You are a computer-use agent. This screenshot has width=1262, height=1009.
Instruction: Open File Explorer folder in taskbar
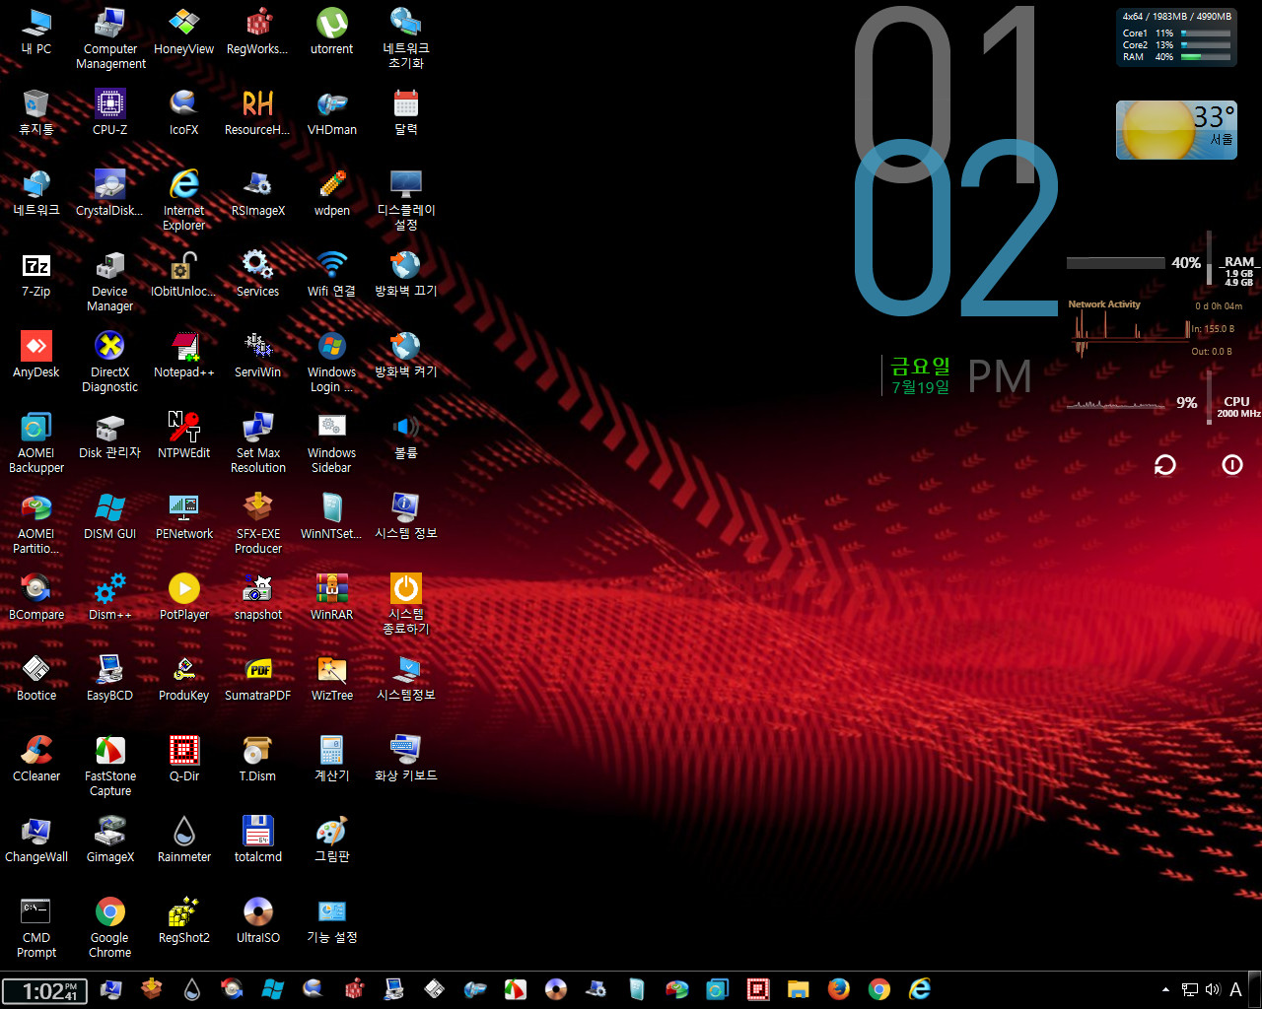tap(799, 989)
